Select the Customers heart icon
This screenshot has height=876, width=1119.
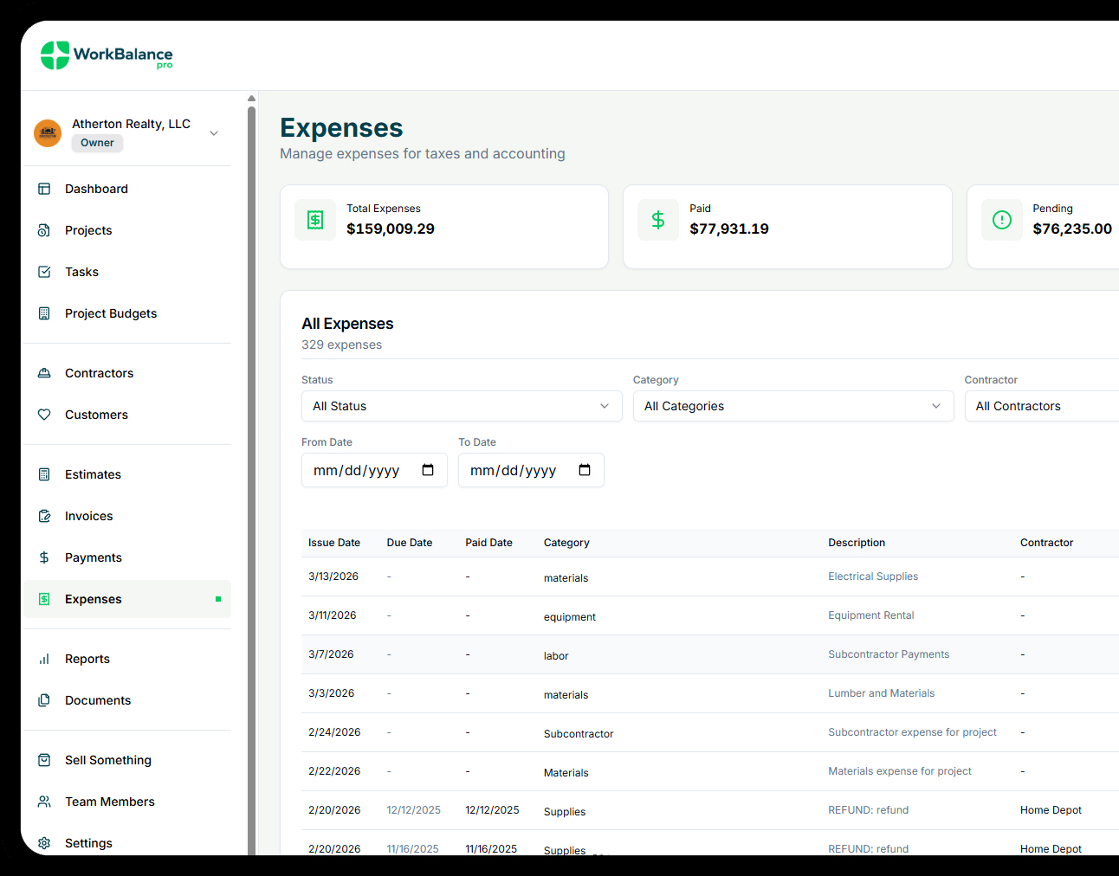44,415
